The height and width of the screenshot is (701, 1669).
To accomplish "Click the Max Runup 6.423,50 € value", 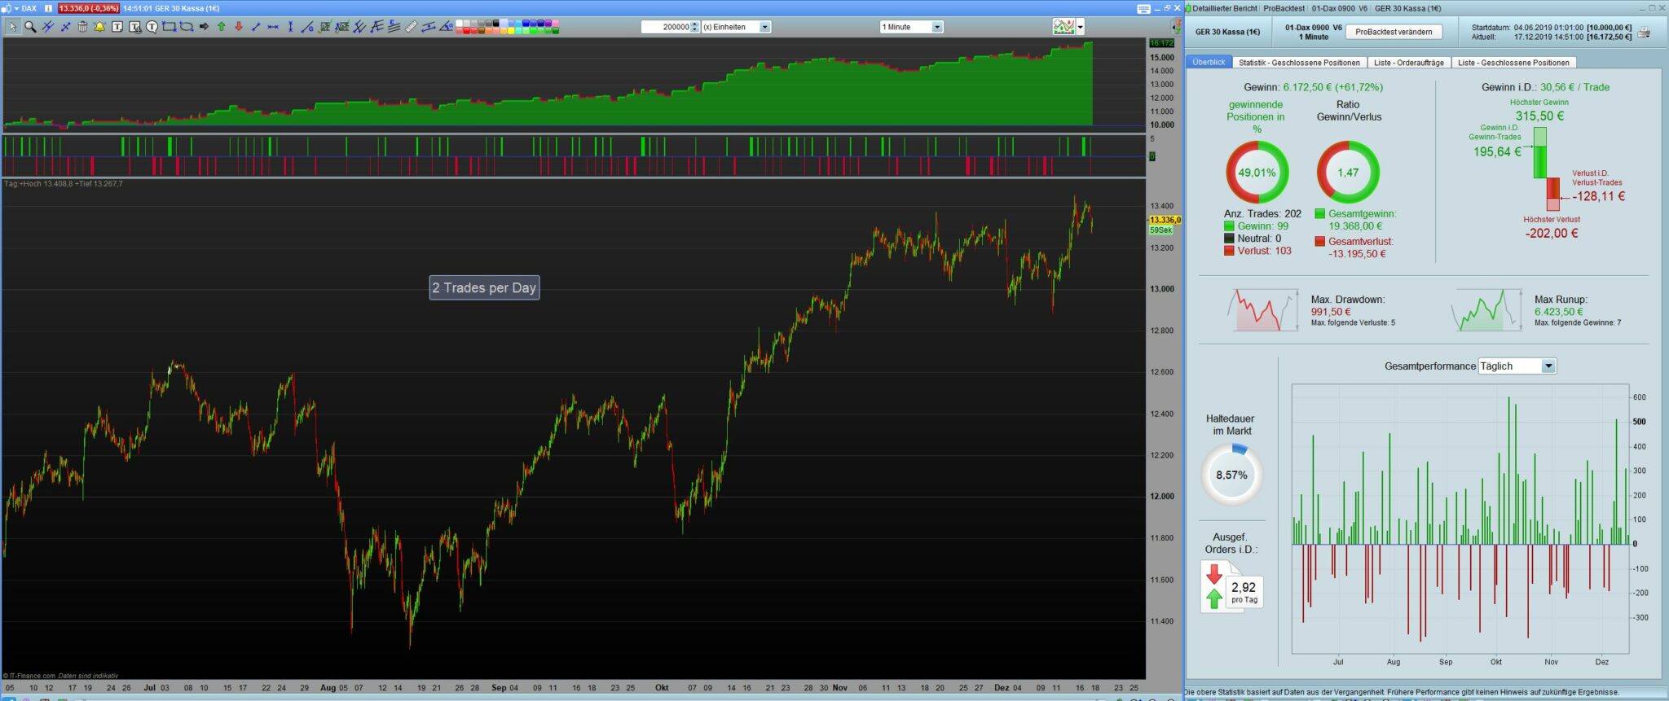I will click(x=1559, y=312).
